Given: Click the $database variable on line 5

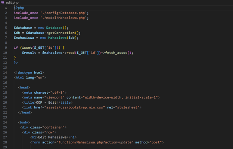Looking at the screenshot, I should tap(23, 27).
